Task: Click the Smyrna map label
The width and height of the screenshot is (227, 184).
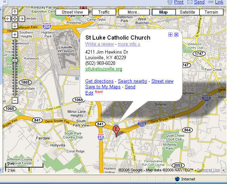Action: [x=161, y=104]
